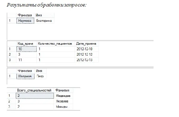Select the 'Медведев' surname cell
This screenshot has width=179, height=117.
[63, 96]
